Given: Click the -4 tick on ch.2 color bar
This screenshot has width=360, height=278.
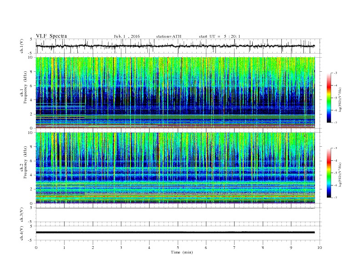Looking at the screenshot, I should pos(335,160).
